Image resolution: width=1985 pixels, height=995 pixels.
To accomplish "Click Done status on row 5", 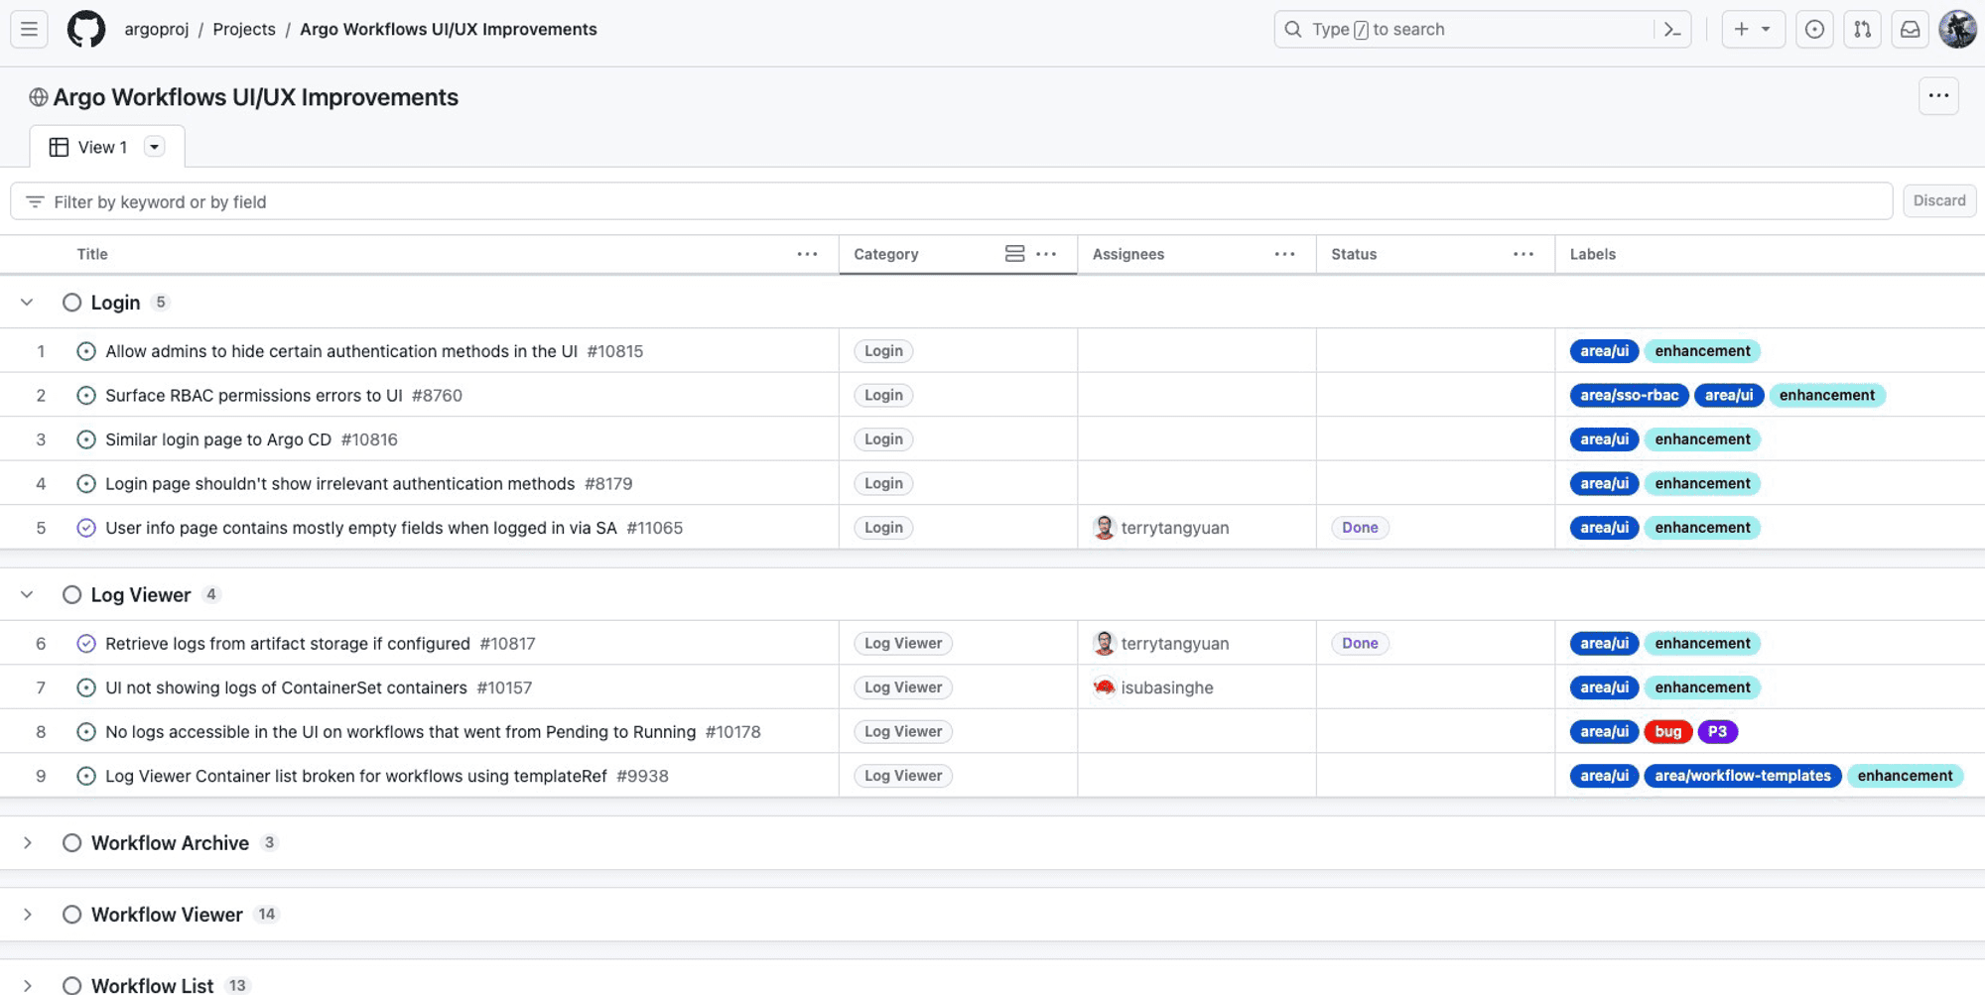I will [x=1360, y=528].
